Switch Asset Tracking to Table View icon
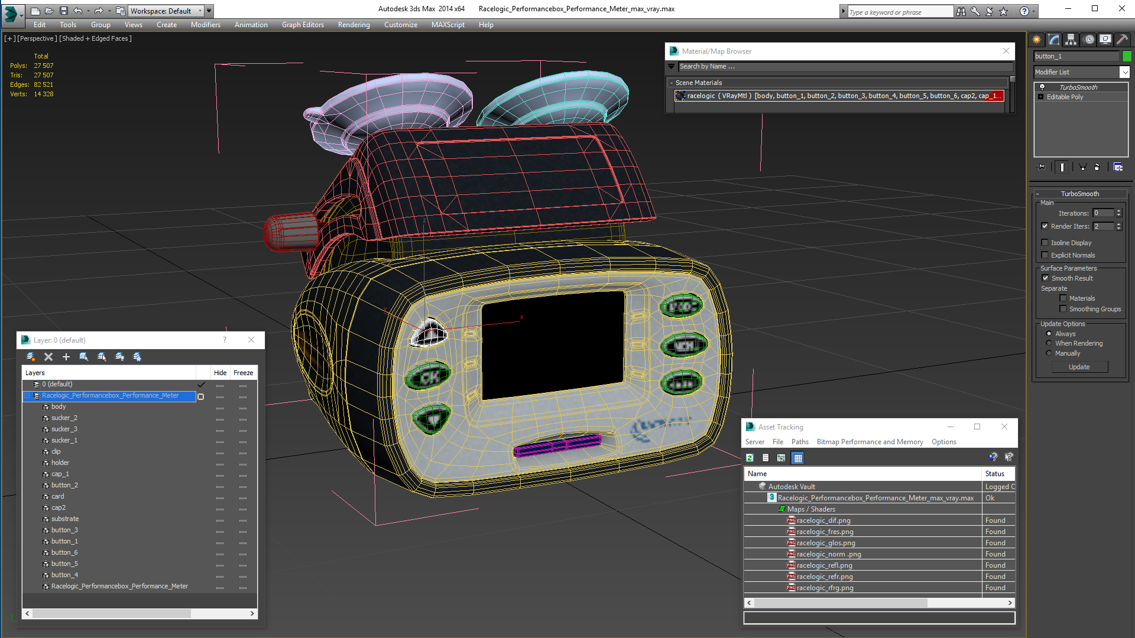This screenshot has height=638, width=1135. click(797, 458)
